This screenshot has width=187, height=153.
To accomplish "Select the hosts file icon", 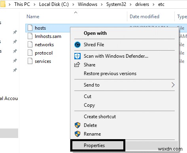I will [x=30, y=28].
